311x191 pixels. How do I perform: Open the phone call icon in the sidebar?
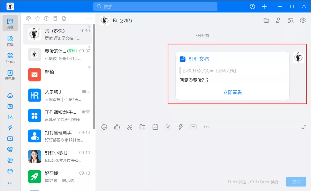(10, 149)
